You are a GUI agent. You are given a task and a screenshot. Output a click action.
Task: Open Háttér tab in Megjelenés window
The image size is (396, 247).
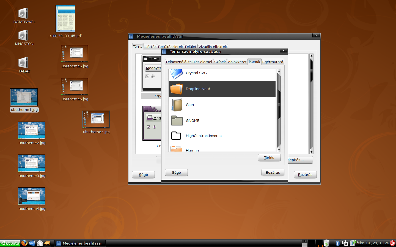click(150, 47)
